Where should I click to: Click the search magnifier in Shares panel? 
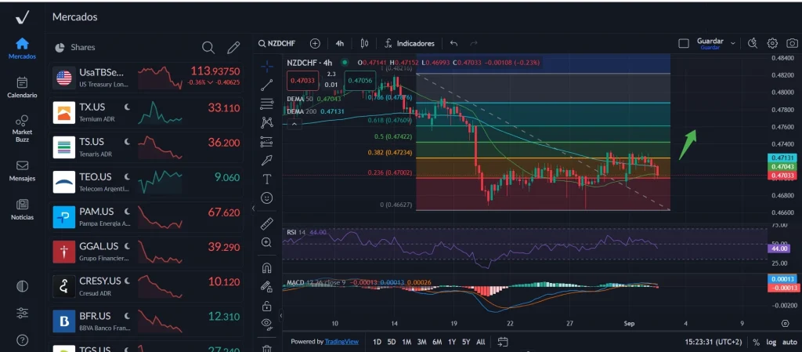click(x=208, y=48)
